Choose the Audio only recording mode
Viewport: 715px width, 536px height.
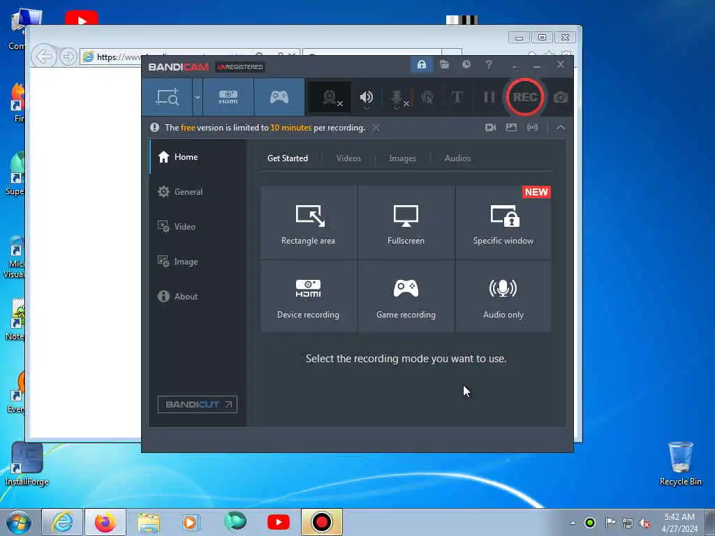(x=503, y=297)
